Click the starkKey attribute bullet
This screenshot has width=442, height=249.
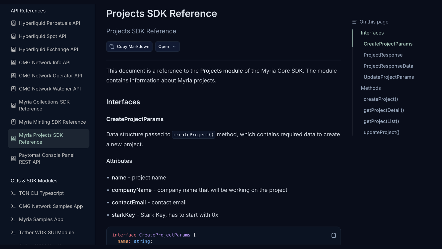point(165,215)
